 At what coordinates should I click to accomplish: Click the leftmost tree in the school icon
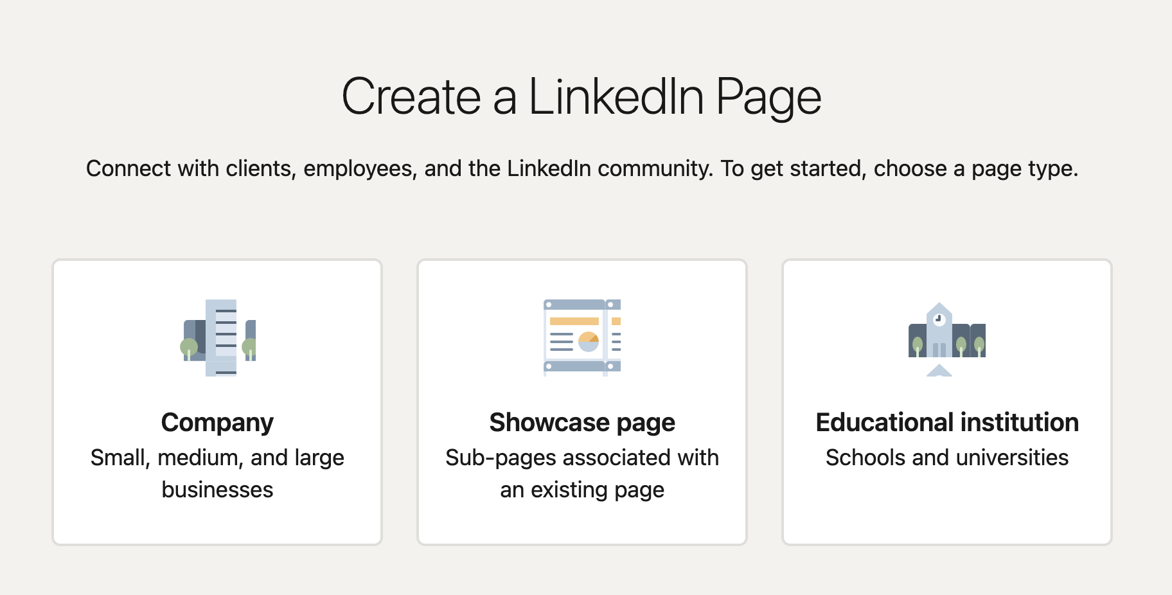[918, 346]
